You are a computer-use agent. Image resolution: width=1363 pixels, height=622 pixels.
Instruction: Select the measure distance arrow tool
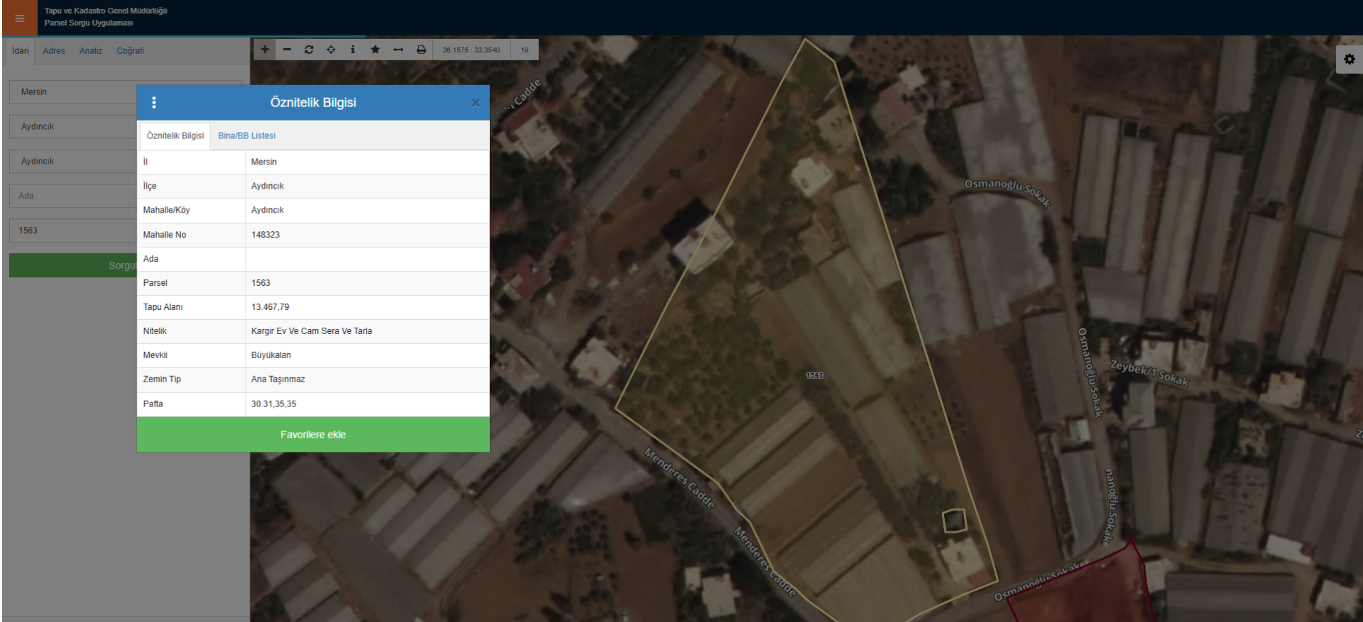398,50
